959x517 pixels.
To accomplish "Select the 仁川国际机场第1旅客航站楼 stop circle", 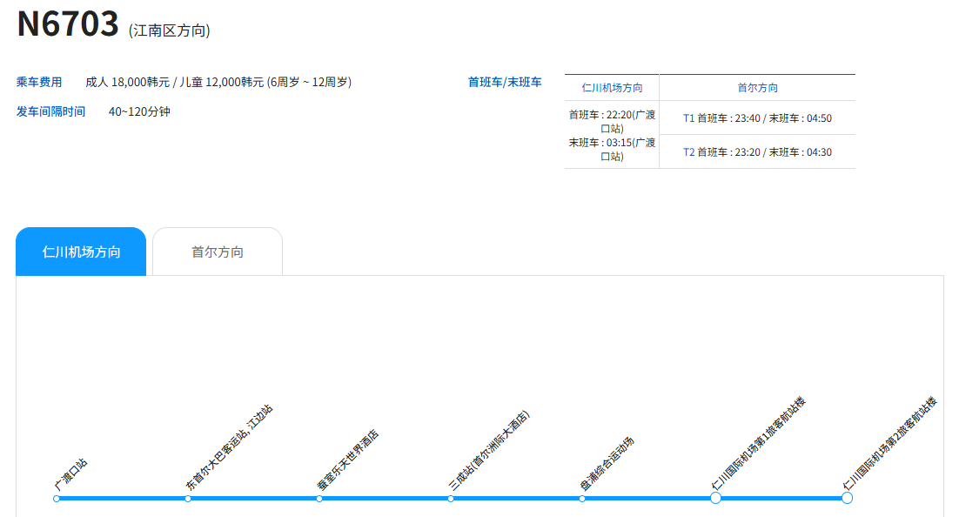I will tap(715, 498).
